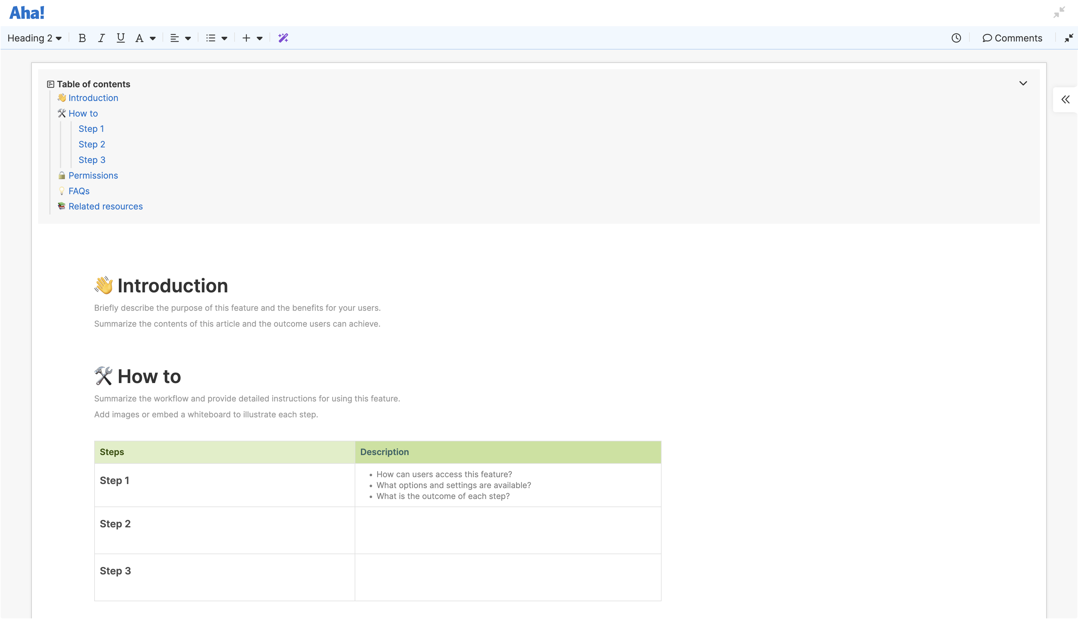Toggle underline formatting
This screenshot has width=1078, height=619.
coord(121,38)
